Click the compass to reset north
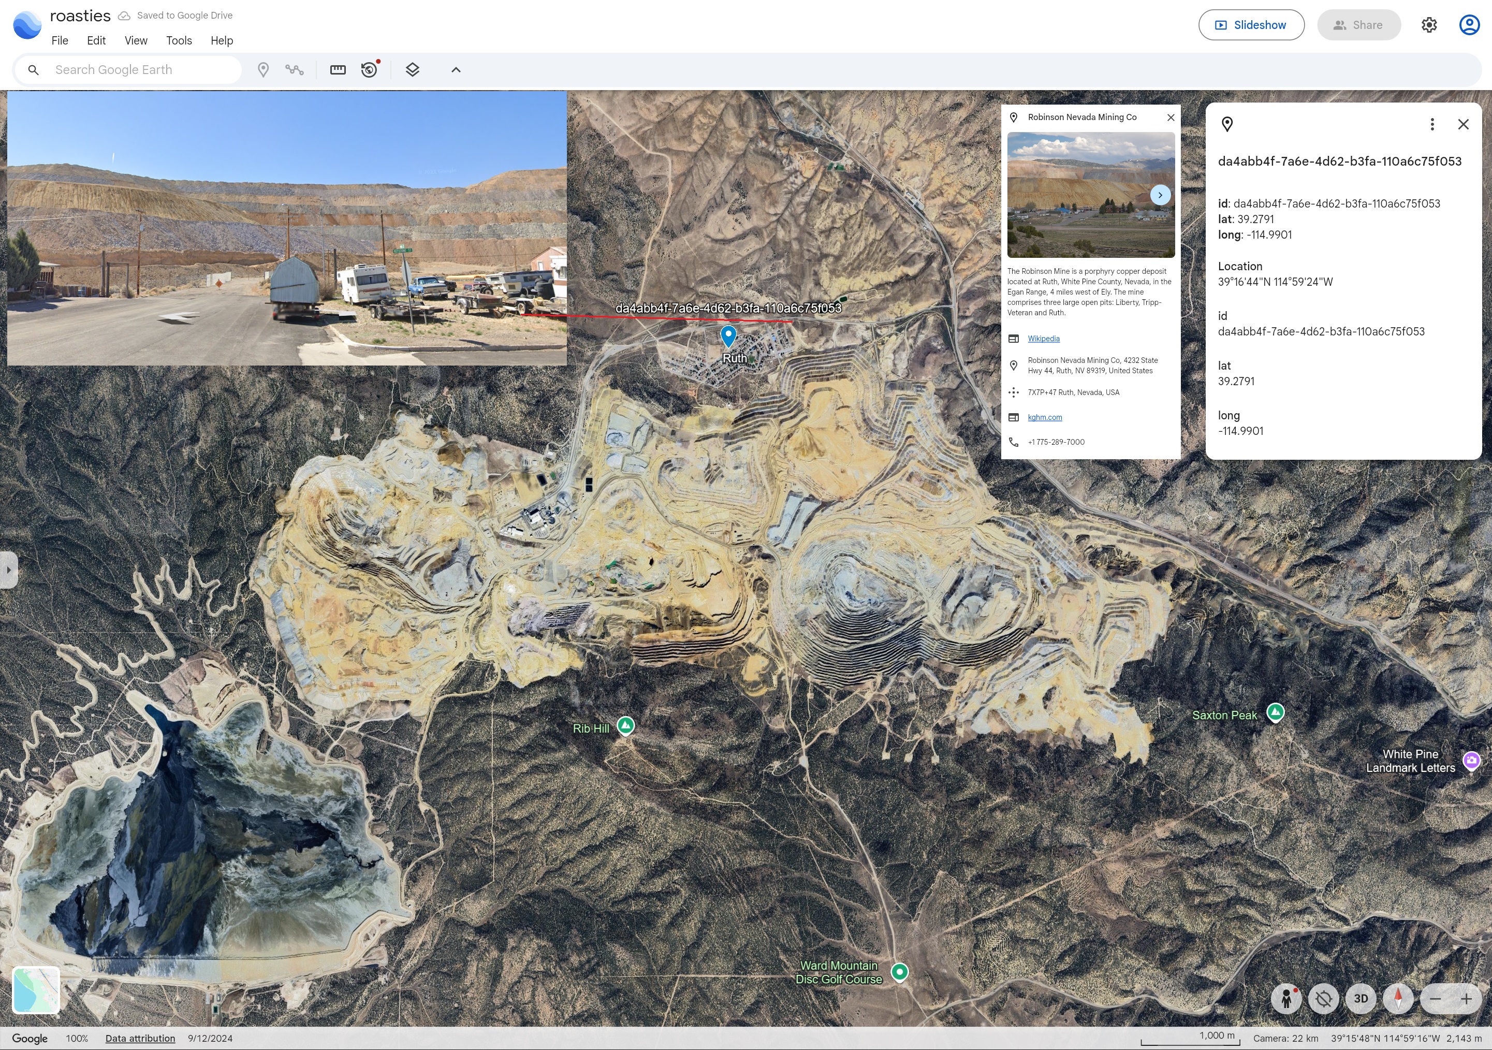 pos(1398,999)
